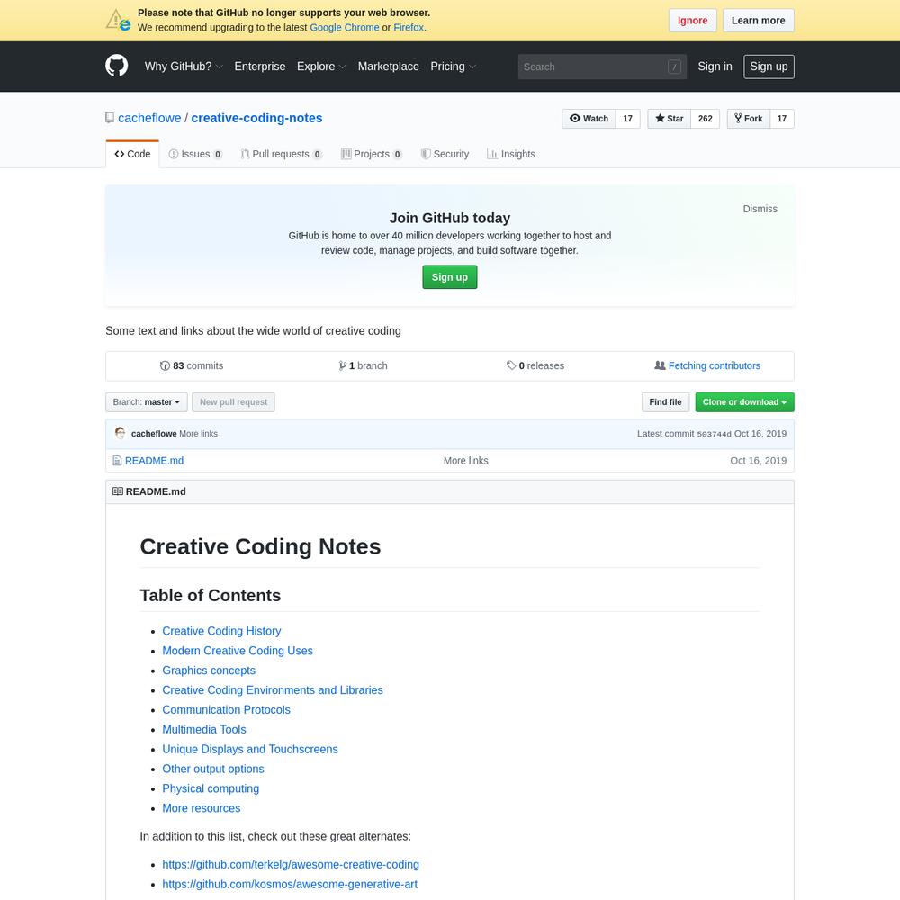Open the watchers count 17 next to Watch
This screenshot has height=900, width=900.
(x=628, y=118)
